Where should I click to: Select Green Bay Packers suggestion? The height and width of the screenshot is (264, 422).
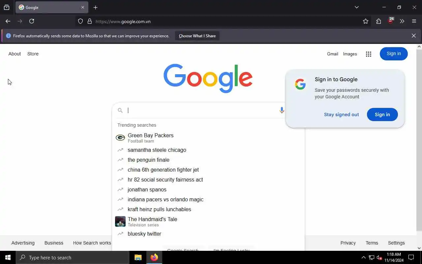point(208,138)
